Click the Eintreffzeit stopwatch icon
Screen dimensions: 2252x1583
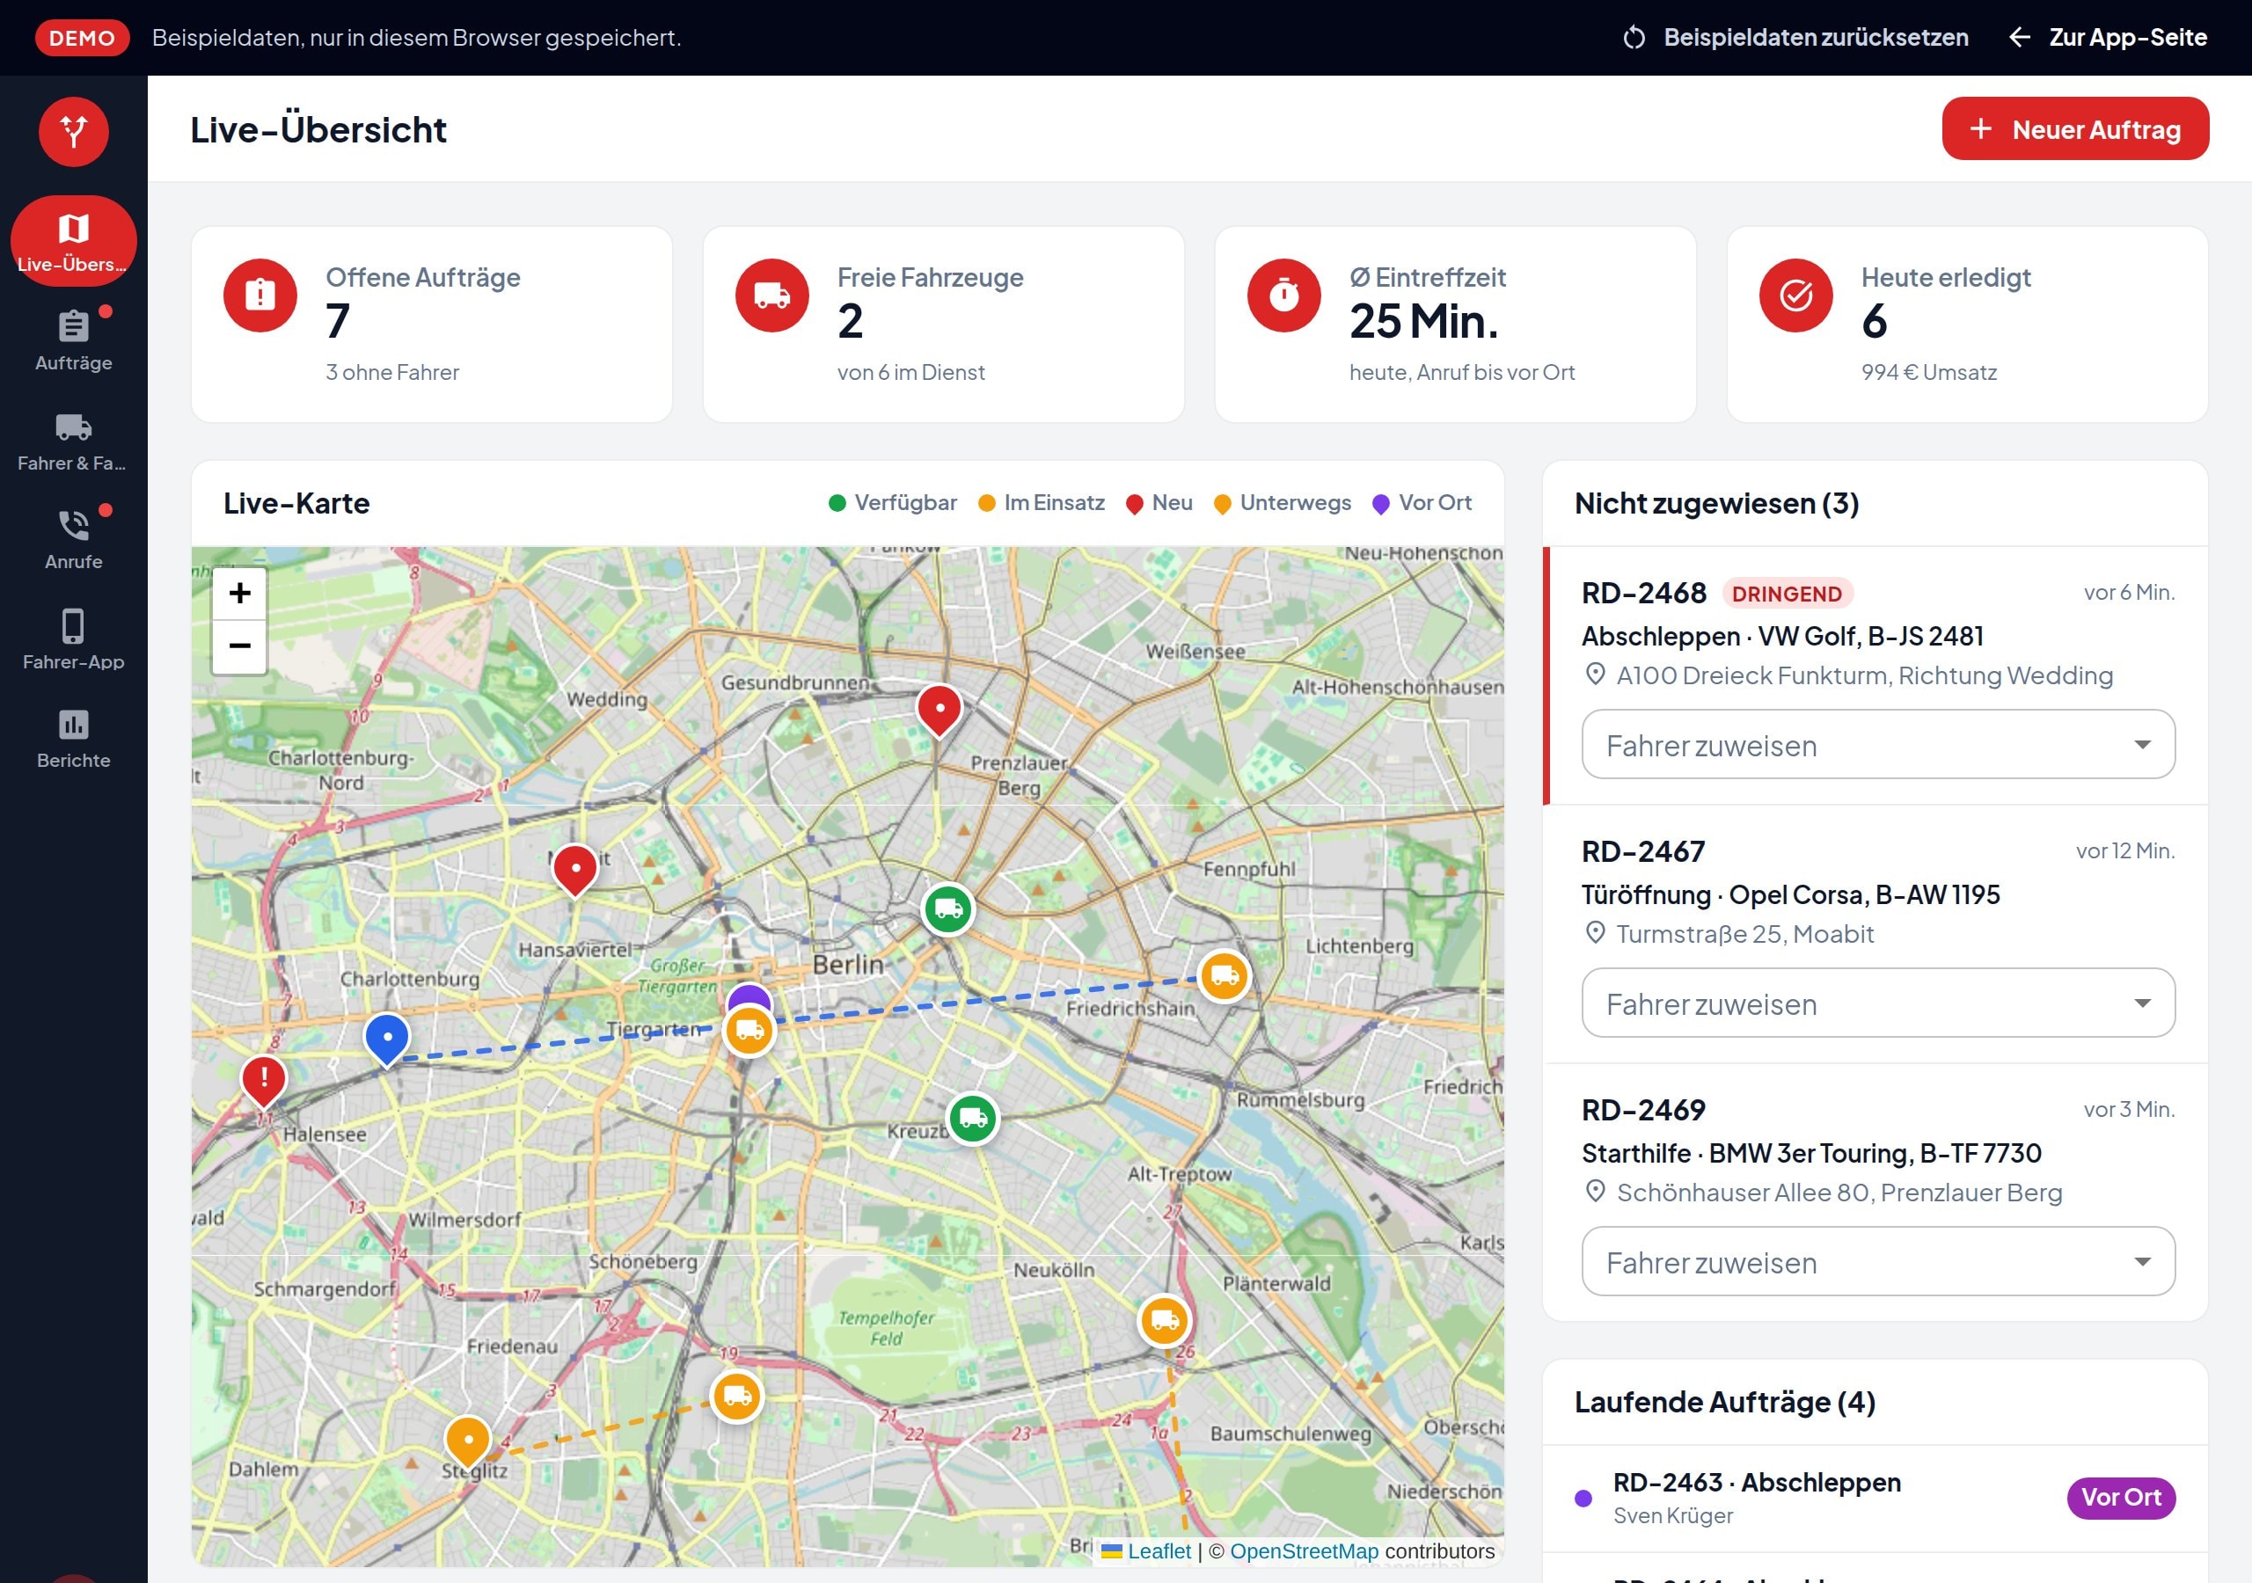[x=1284, y=295]
